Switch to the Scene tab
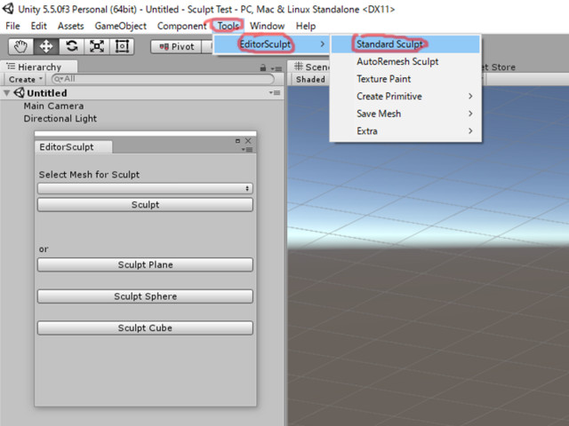Screen dimensions: 569x426 pyautogui.click(x=311, y=67)
